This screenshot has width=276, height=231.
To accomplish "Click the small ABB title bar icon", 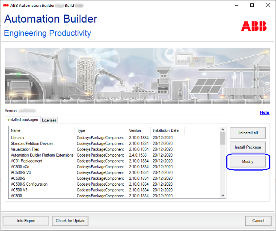I will (x=5, y=5).
